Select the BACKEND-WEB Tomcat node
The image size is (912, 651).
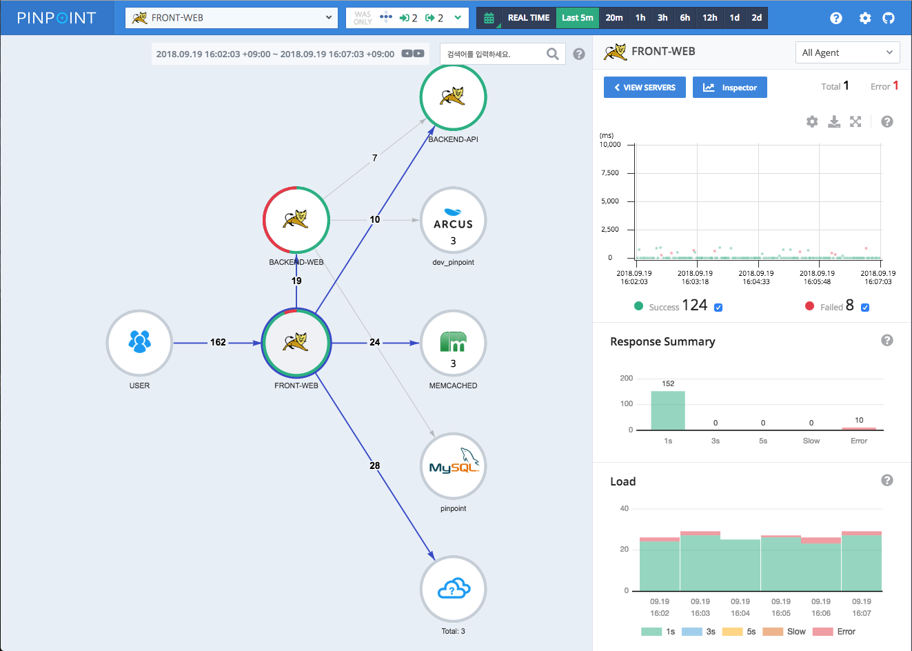296,220
